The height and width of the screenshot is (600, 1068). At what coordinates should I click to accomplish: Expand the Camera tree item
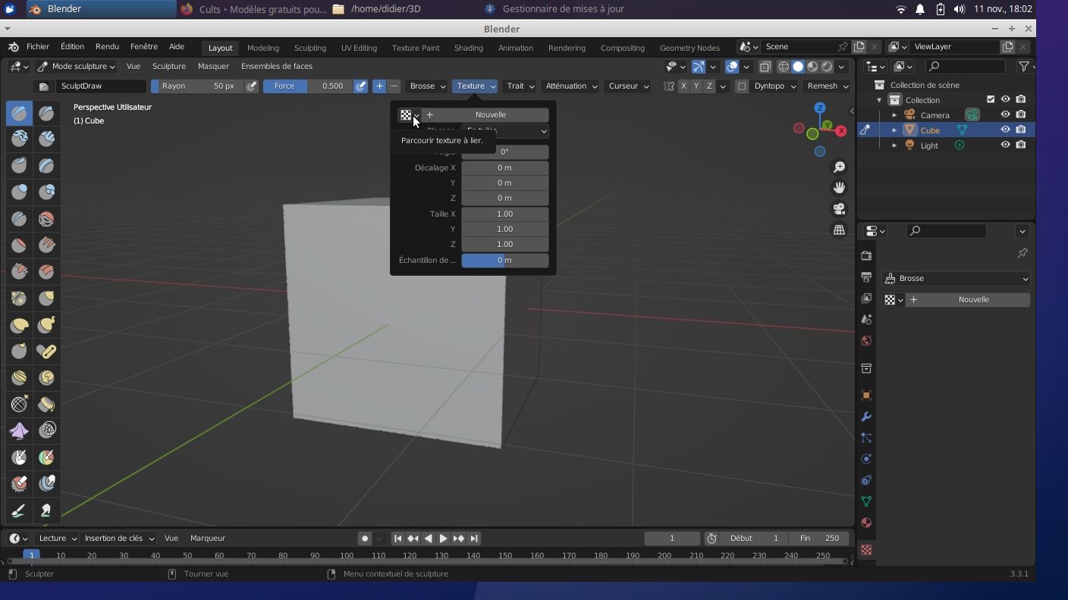click(x=894, y=115)
